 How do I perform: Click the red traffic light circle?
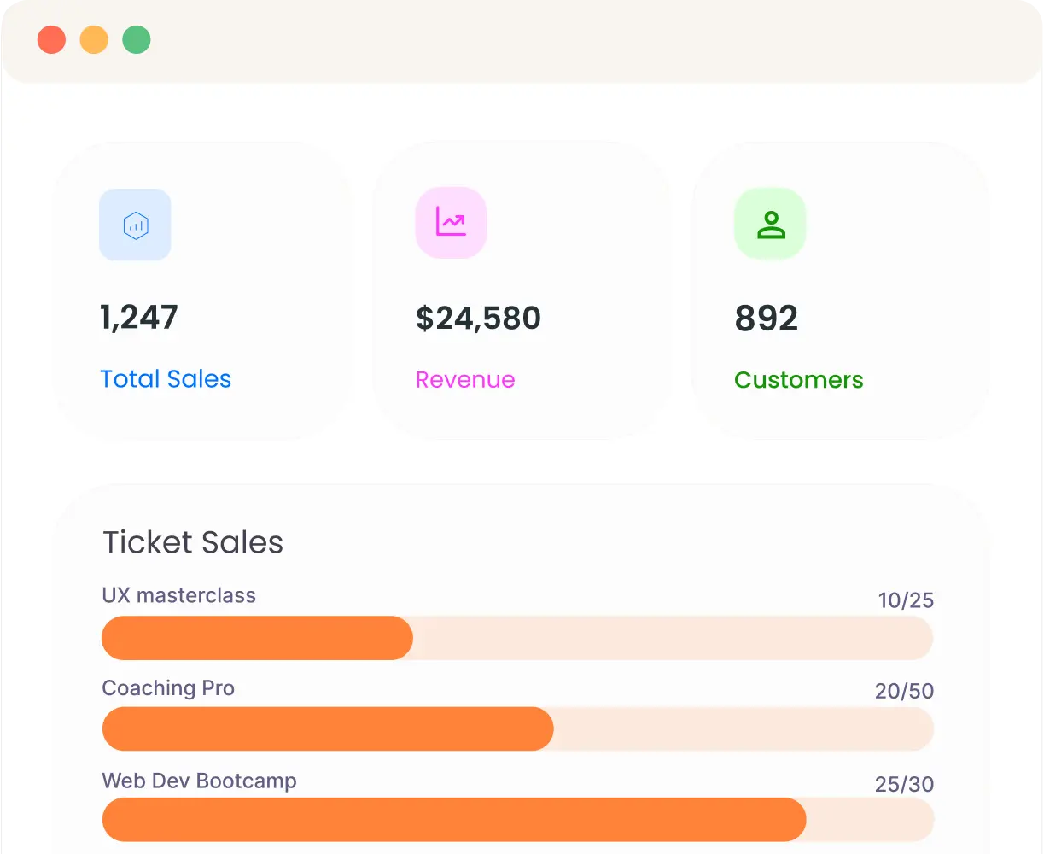tap(51, 39)
